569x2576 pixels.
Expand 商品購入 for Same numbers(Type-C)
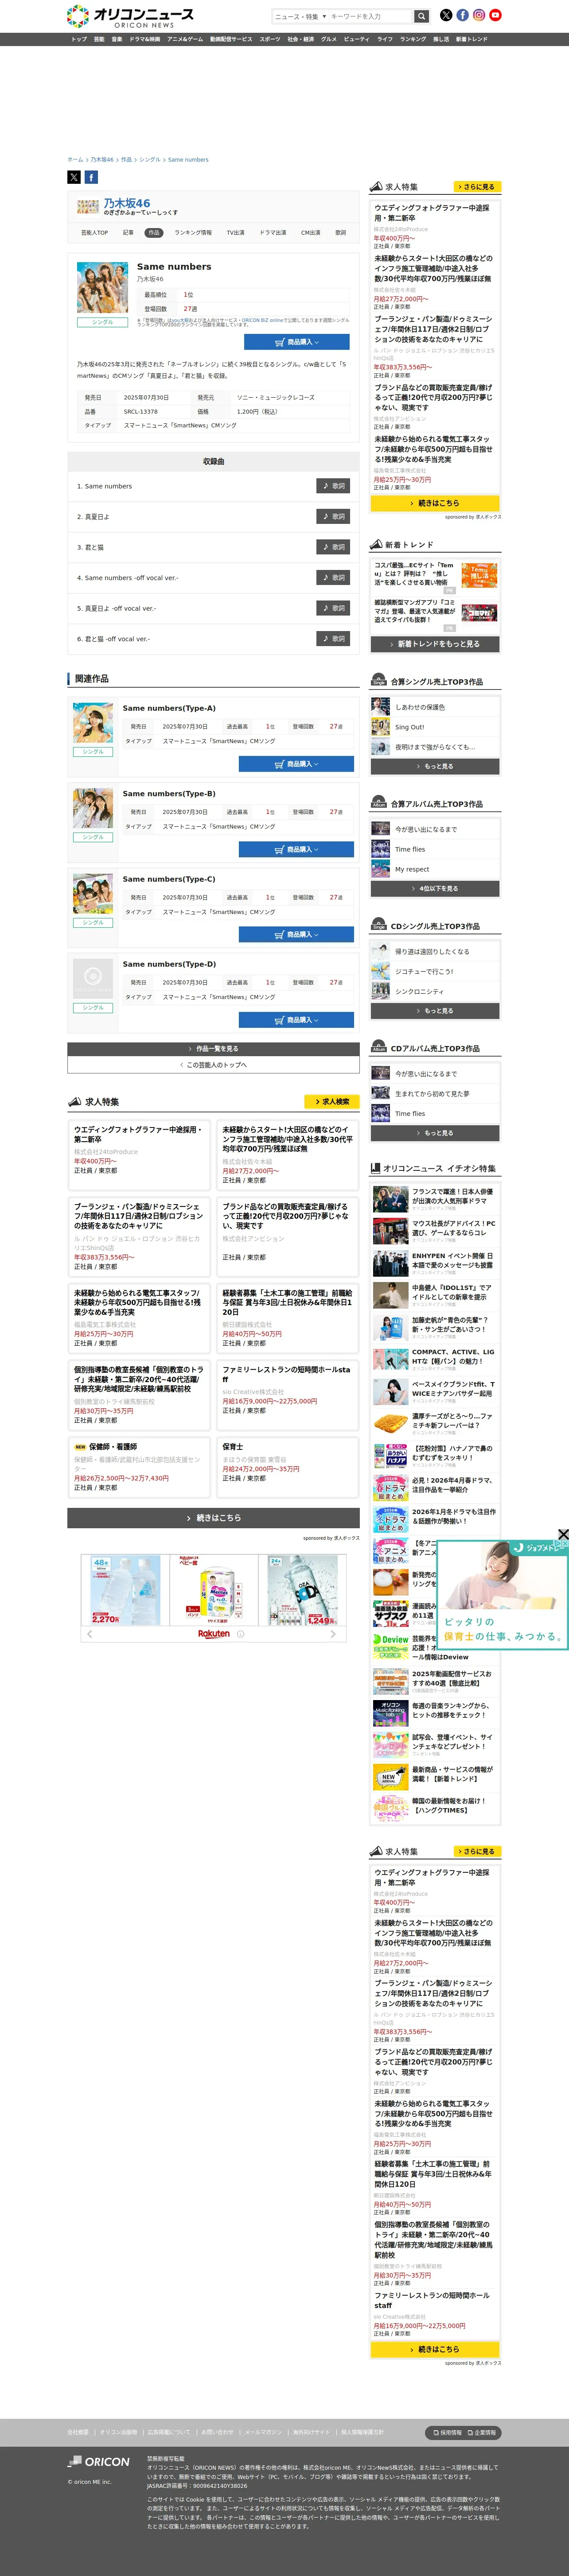coord(296,934)
